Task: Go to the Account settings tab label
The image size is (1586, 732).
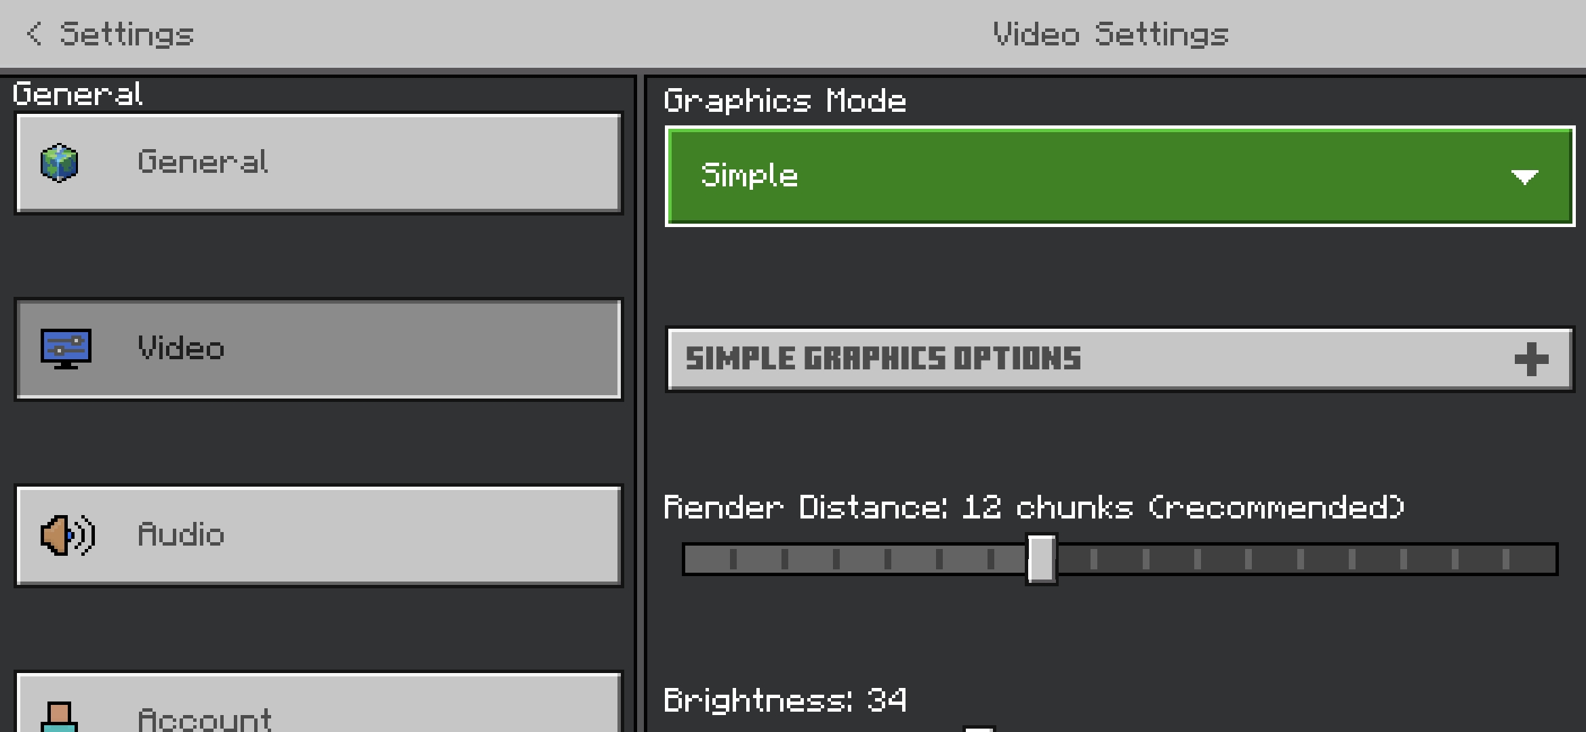Action: pos(205,718)
